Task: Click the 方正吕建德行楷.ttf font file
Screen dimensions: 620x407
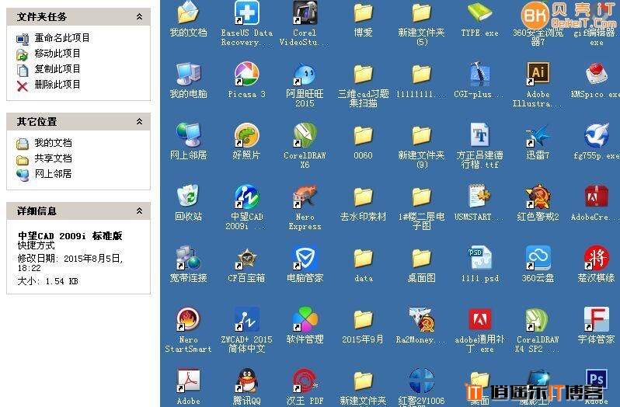Action: point(479,134)
